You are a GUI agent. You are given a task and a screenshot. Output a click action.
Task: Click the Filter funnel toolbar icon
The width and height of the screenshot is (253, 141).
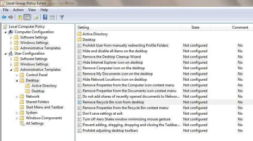[x=62, y=17]
